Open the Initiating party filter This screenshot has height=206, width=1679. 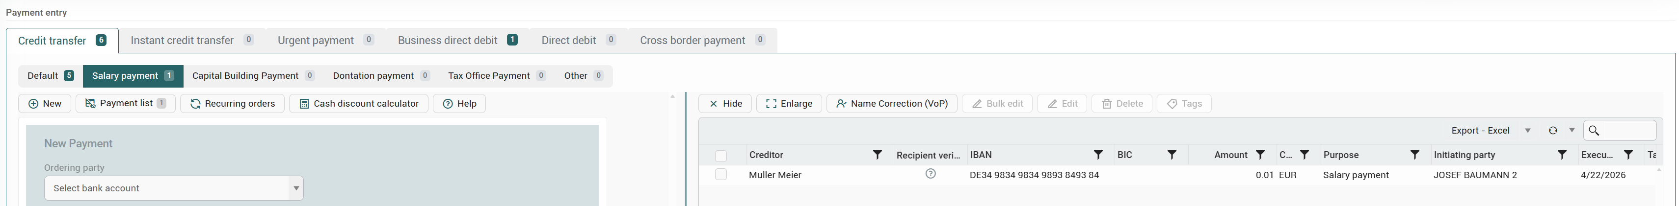1562,155
